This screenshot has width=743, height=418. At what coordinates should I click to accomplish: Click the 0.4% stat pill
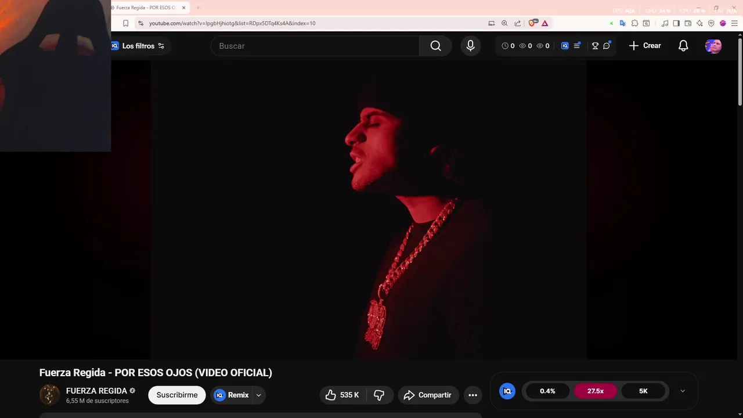click(x=547, y=391)
